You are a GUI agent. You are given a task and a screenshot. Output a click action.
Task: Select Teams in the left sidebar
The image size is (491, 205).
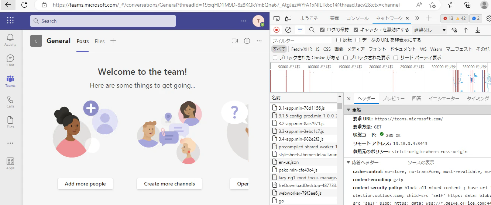click(x=10, y=81)
